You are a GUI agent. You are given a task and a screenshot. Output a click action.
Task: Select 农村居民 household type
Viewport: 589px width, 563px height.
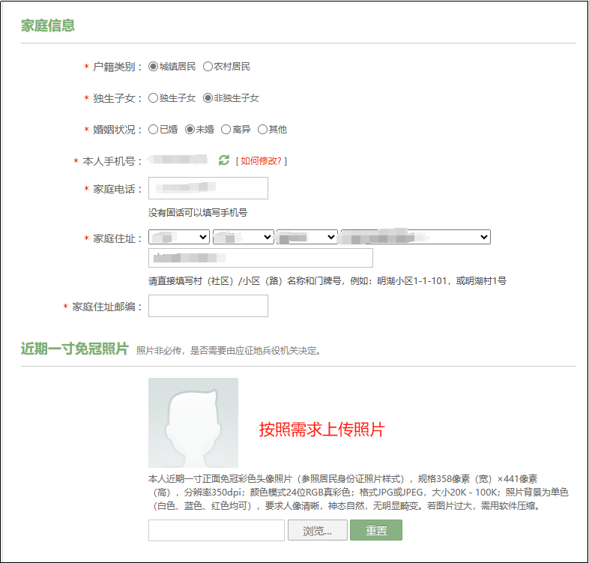pyautogui.click(x=208, y=67)
